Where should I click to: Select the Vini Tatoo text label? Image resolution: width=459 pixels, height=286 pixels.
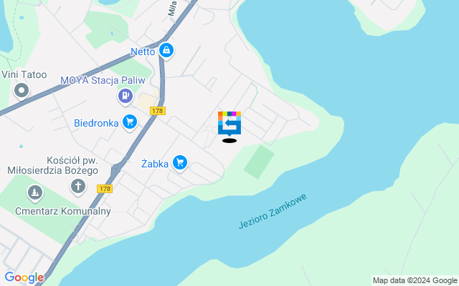pos(24,74)
